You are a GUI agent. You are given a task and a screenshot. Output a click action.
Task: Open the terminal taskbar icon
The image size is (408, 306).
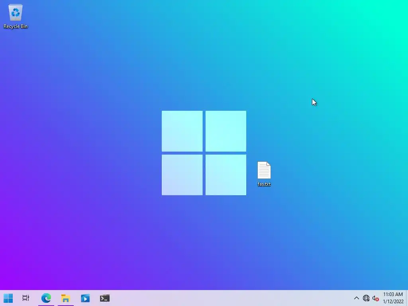point(105,298)
